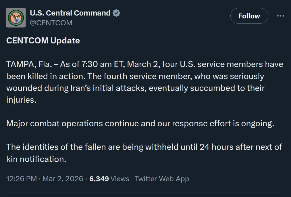Image resolution: width=291 pixels, height=197 pixels.
Task: Select the Views label in tweet footer
Action: pyautogui.click(x=120, y=179)
